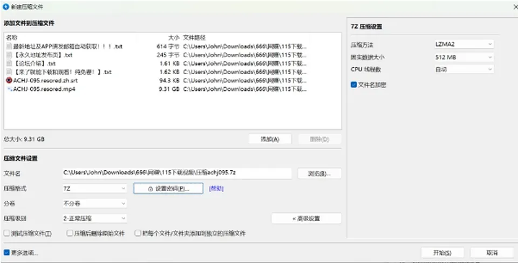This screenshot has height=263, width=518.
Task: Uncheck the 更多选项 checkbox
Action: 6,253
